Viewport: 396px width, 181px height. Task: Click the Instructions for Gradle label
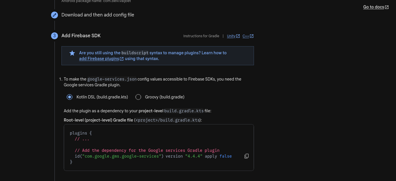[201, 36]
